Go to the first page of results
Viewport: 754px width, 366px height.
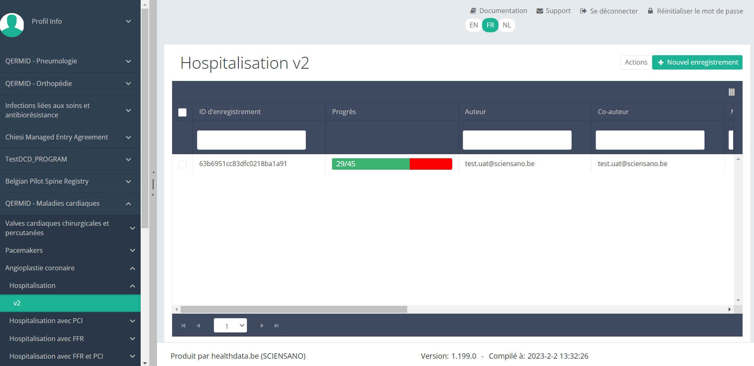click(x=183, y=326)
